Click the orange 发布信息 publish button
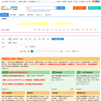The image size is (101, 101). click(x=79, y=8)
